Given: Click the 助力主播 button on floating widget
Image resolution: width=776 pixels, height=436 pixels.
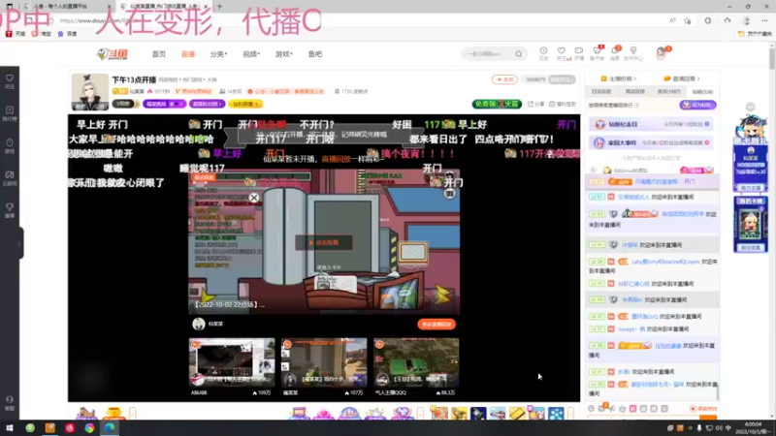Looking at the screenshot, I should 750,188.
